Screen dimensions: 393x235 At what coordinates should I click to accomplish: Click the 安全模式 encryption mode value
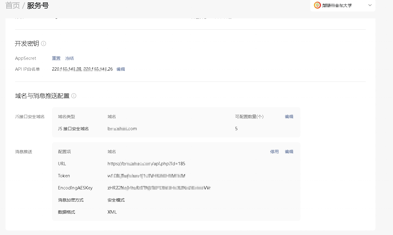(116, 200)
